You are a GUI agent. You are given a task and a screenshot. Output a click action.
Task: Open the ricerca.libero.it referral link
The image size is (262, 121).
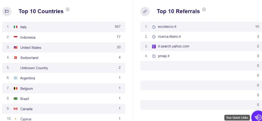point(169,36)
